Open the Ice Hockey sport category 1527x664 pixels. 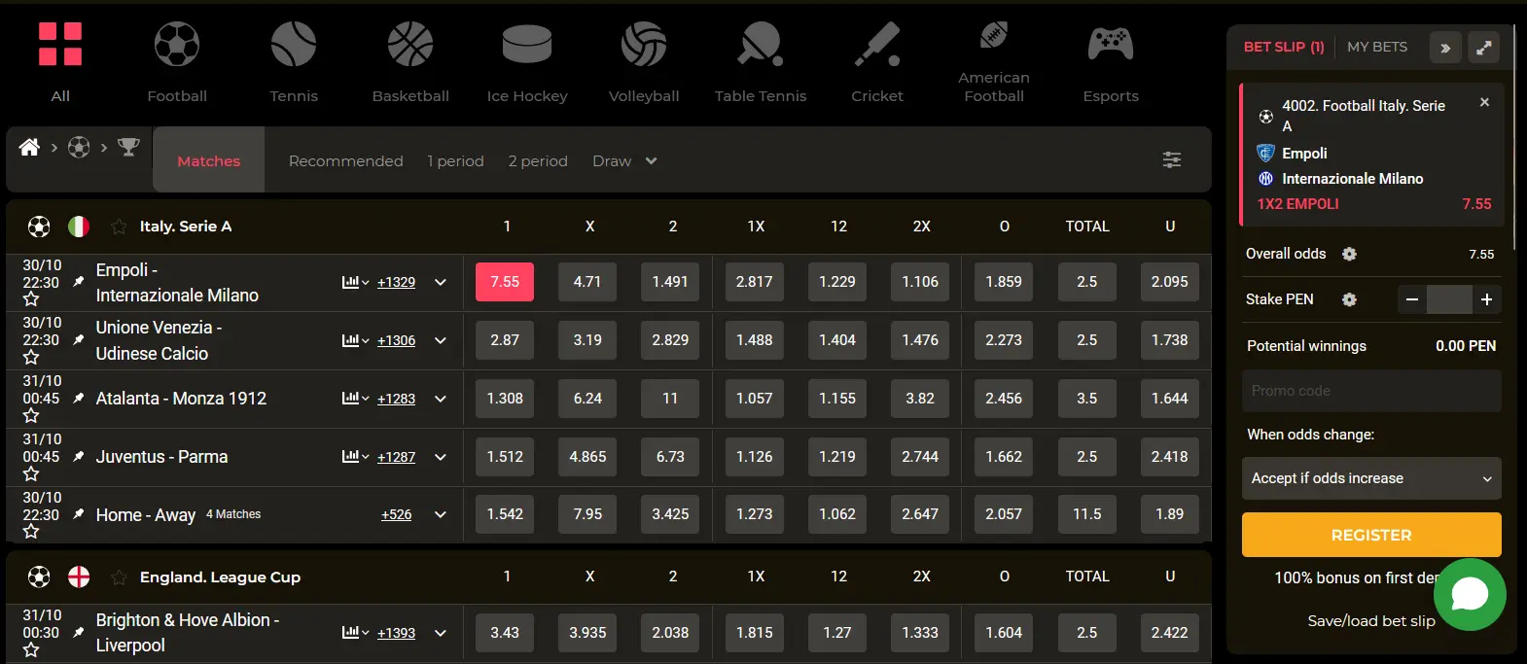(527, 62)
